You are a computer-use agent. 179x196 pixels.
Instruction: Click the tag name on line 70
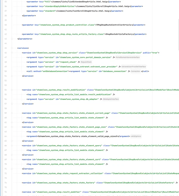click(x=71, y=164)
